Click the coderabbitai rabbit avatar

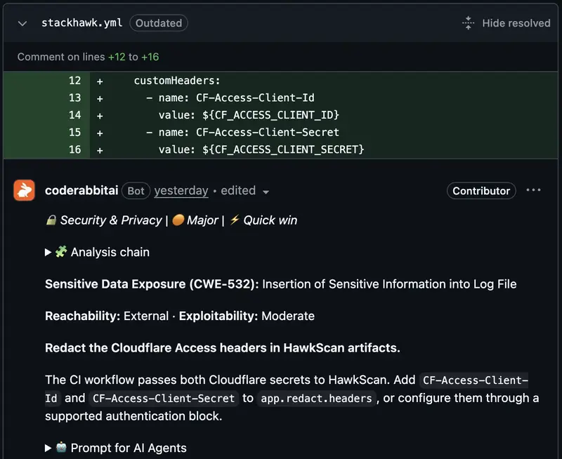pos(24,190)
